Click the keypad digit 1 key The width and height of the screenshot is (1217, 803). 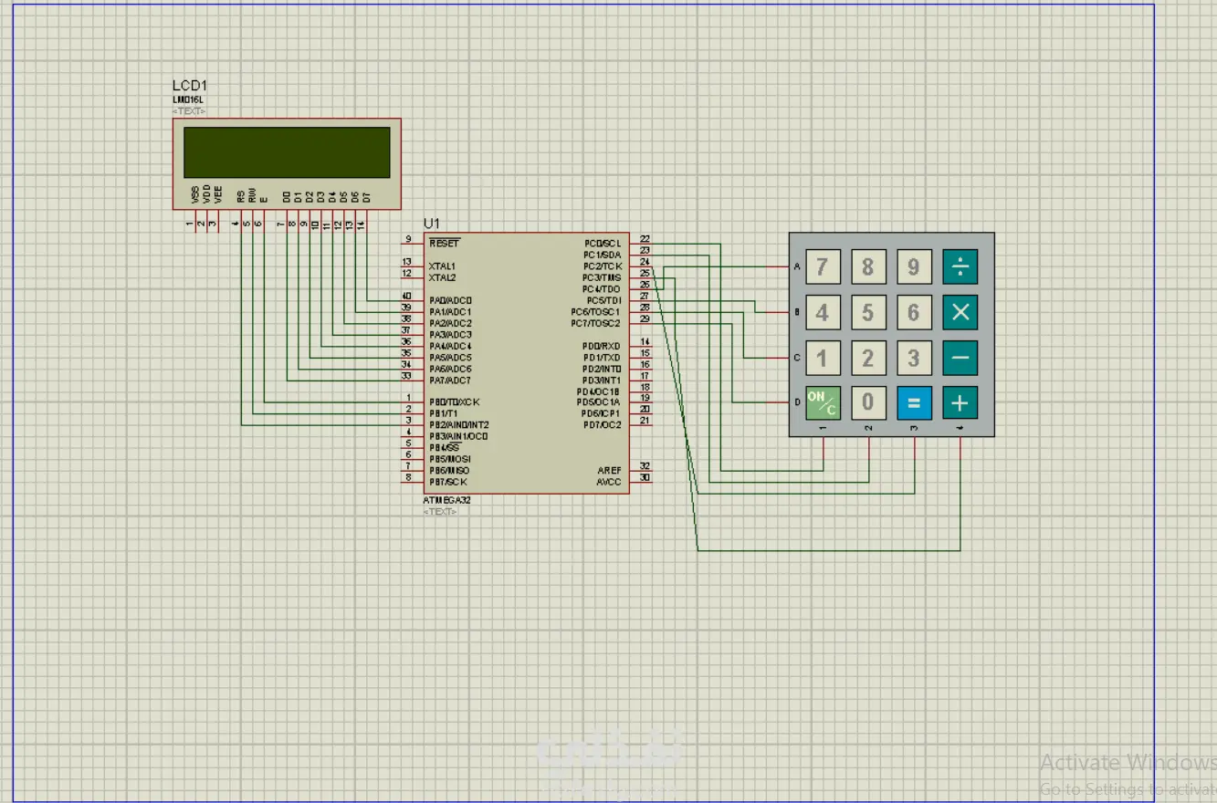coord(823,358)
